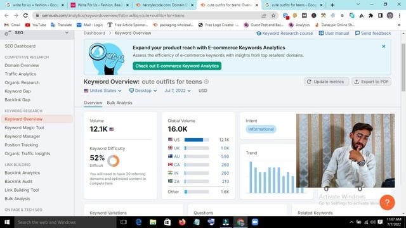Click the Keyword Difficulty 52% donut chart
Viewport: 406px width, 228px height.
click(x=113, y=161)
